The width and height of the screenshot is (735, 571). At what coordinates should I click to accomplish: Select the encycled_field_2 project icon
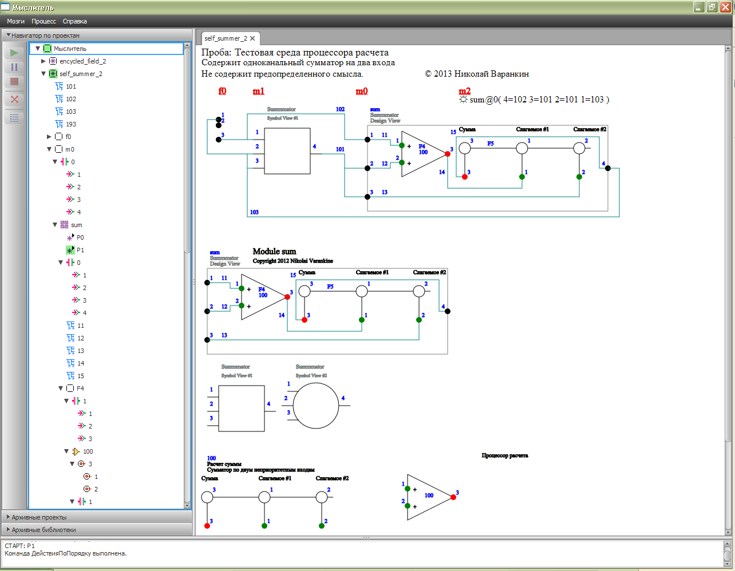coord(53,61)
